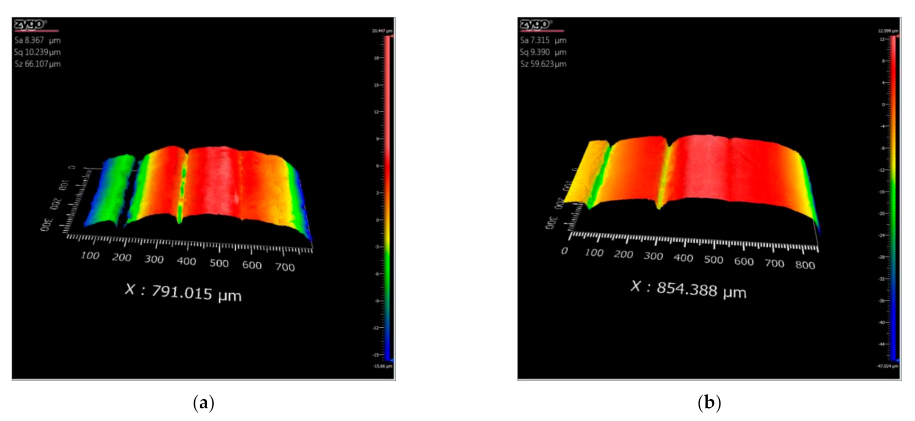
Task: Click the Zygo logo in panel (b)
Action: click(536, 24)
